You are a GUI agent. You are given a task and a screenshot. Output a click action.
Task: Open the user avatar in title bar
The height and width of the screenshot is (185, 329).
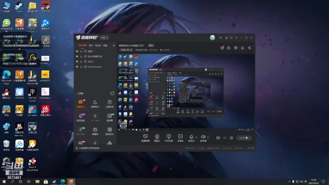[212, 38]
